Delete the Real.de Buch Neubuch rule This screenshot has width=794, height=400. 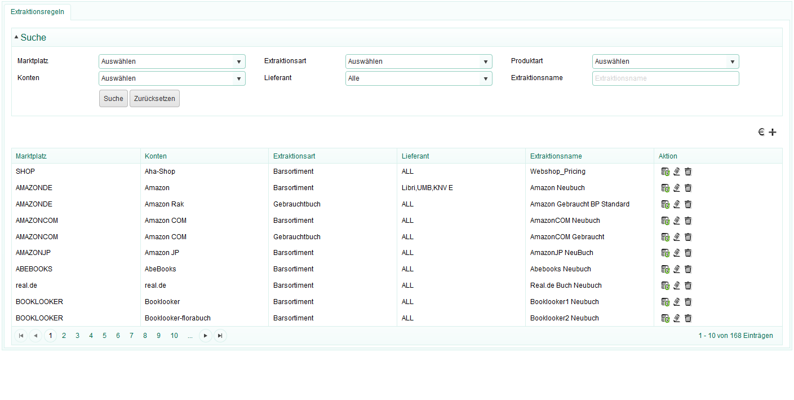tap(688, 285)
